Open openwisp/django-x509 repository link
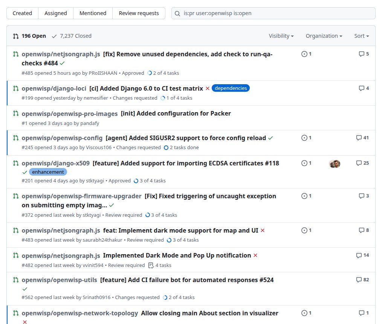This screenshot has height=324, width=385. click(55, 163)
